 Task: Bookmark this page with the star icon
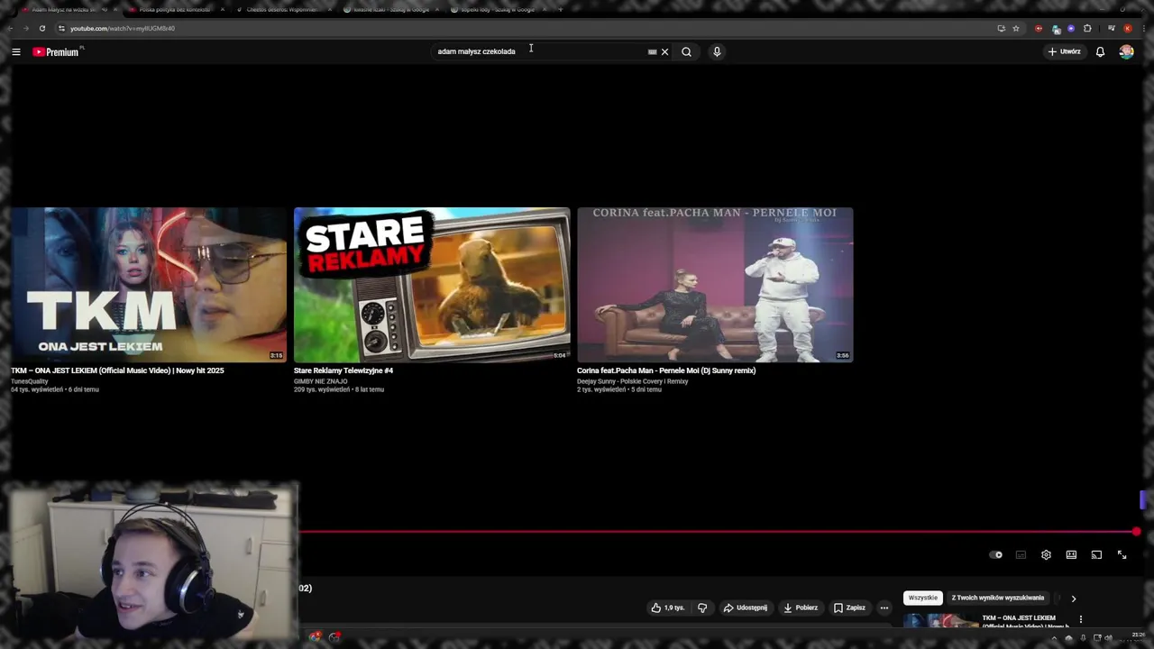click(1016, 28)
